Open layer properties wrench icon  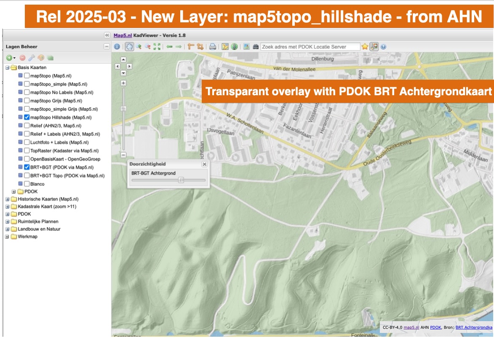(x=32, y=58)
